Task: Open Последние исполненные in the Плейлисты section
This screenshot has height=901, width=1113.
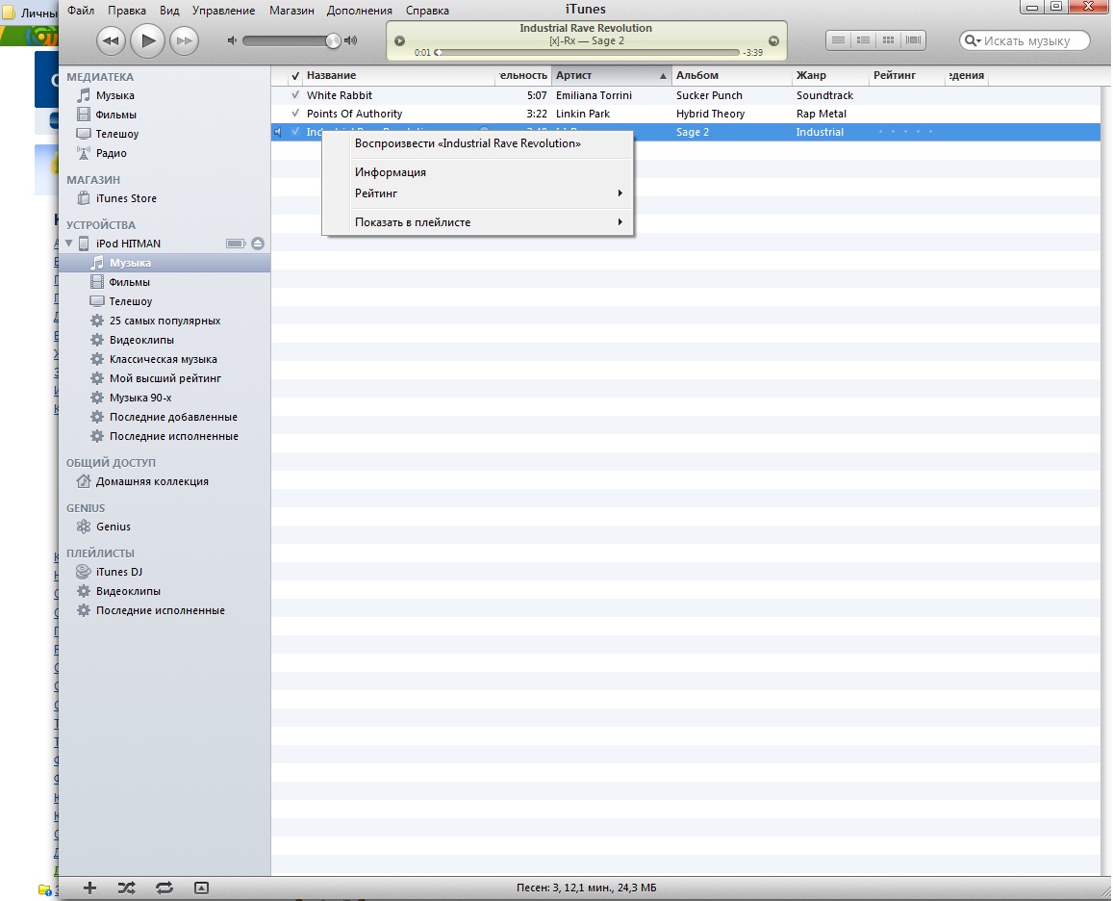Action: pos(161,609)
